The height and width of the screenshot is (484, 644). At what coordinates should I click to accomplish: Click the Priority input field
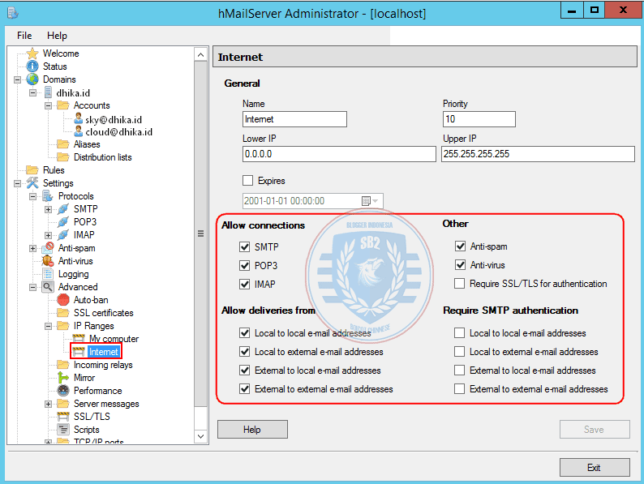tap(479, 119)
